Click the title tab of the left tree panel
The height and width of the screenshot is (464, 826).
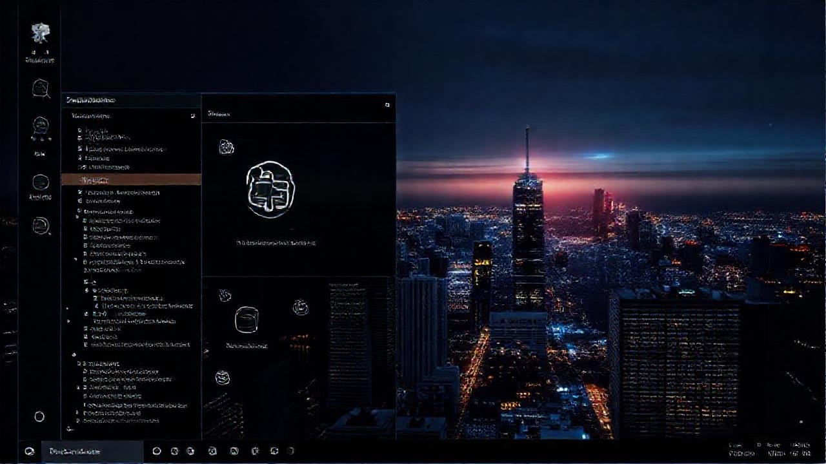click(x=92, y=101)
